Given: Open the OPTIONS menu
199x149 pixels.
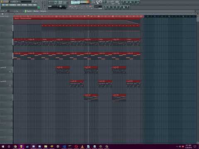Looking at the screenshot, I should [24, 5].
